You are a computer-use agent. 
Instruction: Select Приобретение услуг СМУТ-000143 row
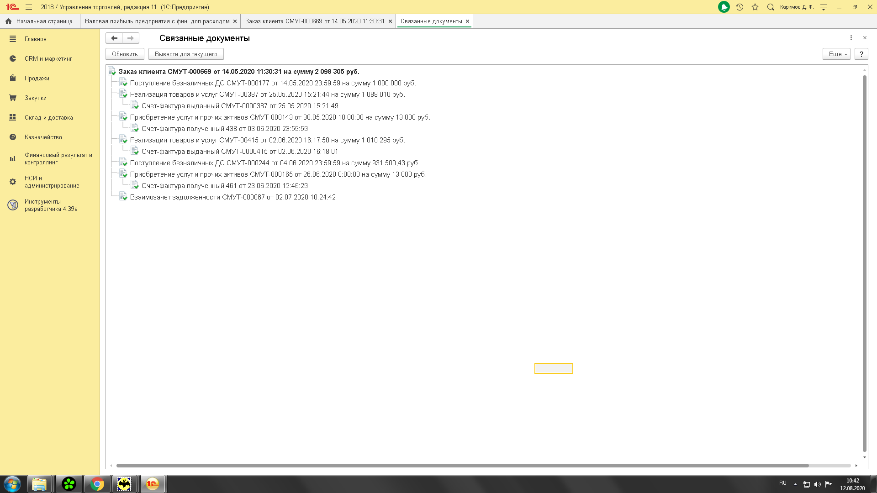click(280, 117)
